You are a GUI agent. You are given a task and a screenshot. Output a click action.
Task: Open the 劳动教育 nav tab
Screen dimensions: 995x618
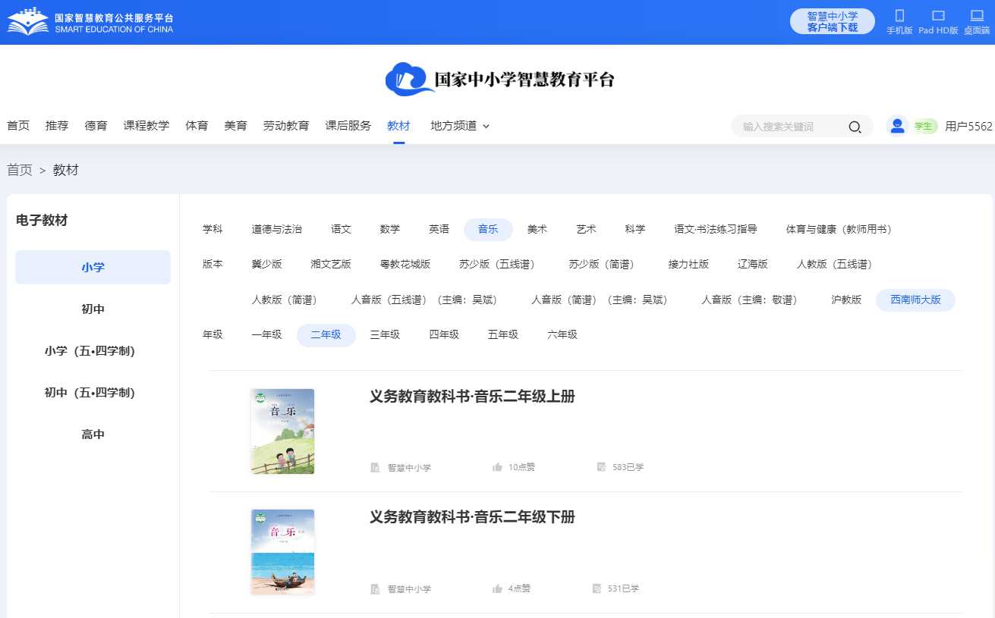pyautogui.click(x=286, y=126)
